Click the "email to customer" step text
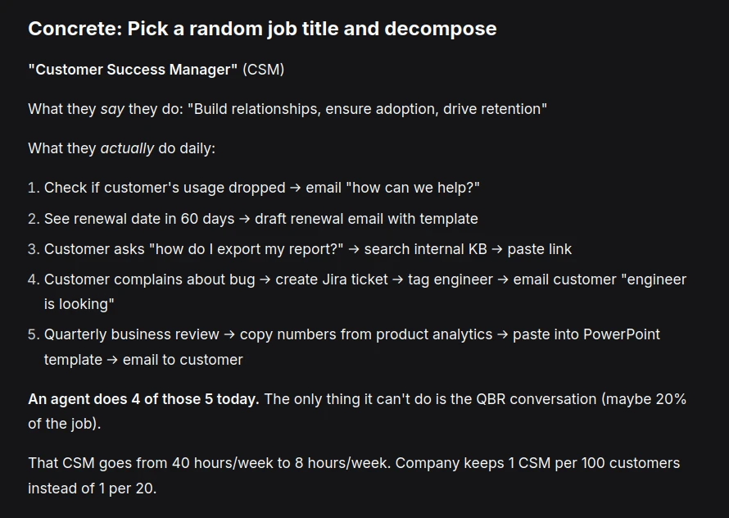 (x=192, y=360)
